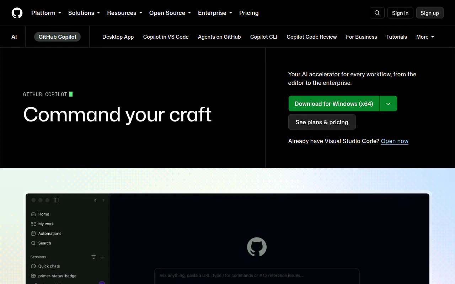Open the Copilot CLI tab
455x284 pixels.
point(264,37)
